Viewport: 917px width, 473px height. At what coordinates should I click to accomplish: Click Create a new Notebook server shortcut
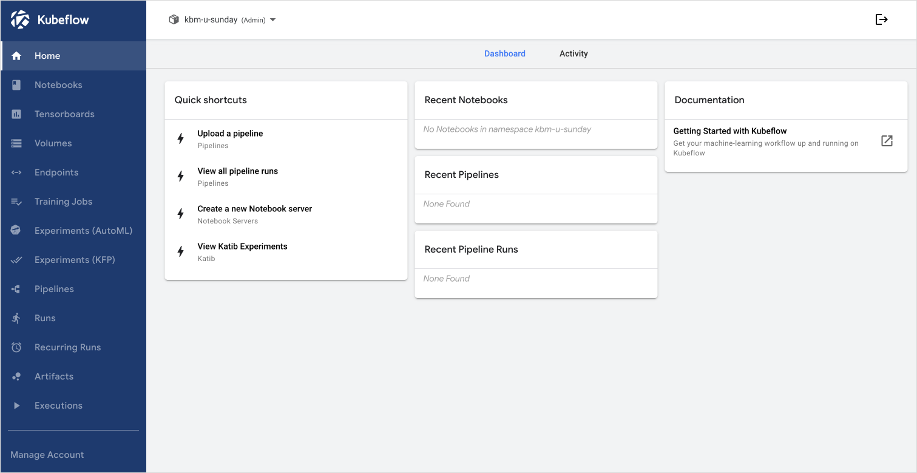286,214
